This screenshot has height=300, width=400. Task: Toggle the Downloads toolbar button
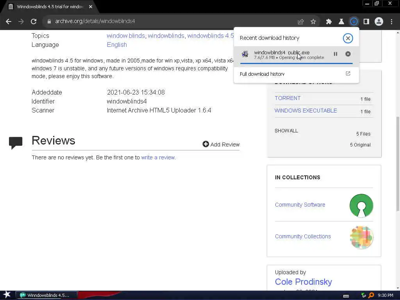354,21
